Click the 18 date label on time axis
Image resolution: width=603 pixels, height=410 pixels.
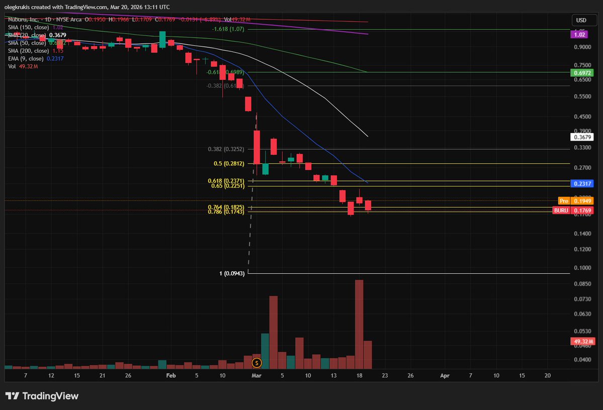[x=359, y=375]
